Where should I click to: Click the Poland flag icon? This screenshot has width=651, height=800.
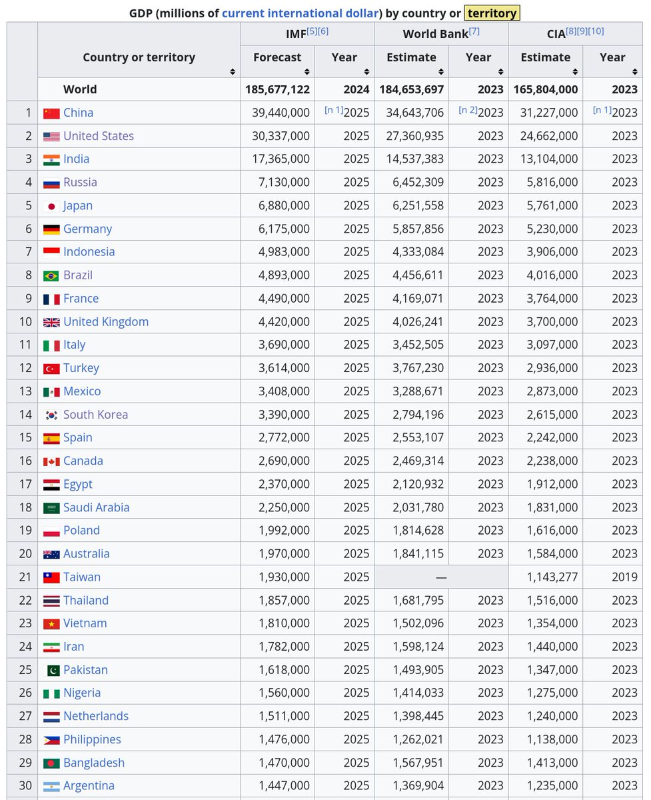[51, 531]
